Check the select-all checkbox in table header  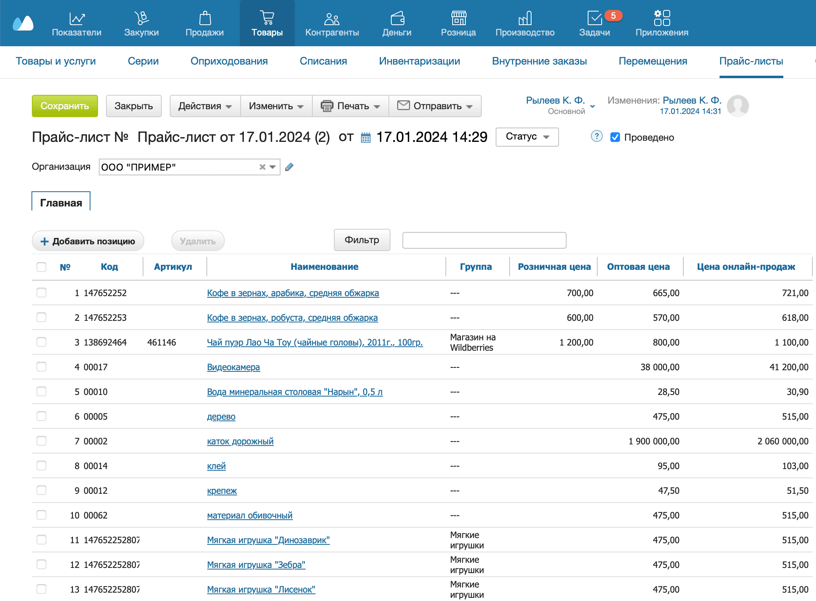tap(41, 267)
